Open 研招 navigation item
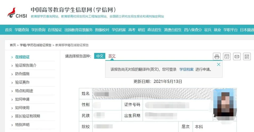Image resolution: width=254 pixels, height=132 pixels. (x=141, y=30)
